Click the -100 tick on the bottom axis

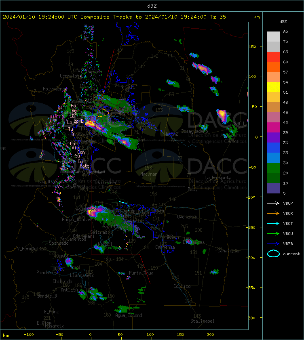click(x=29, y=334)
